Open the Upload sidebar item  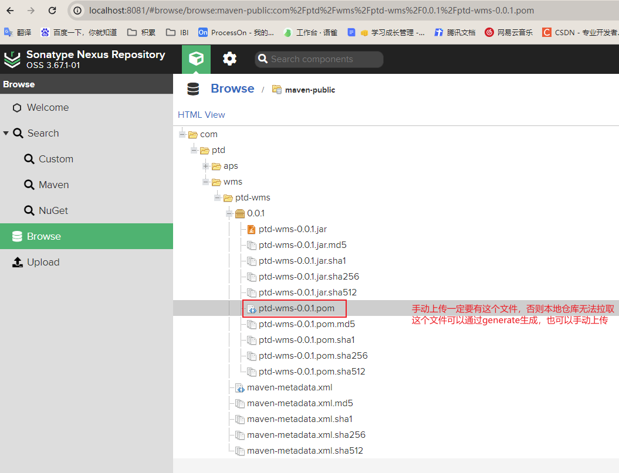pos(43,262)
